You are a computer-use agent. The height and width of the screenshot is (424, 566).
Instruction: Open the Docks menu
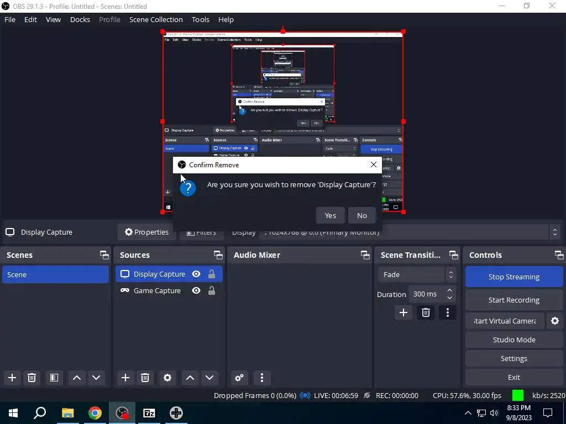pyautogui.click(x=80, y=19)
